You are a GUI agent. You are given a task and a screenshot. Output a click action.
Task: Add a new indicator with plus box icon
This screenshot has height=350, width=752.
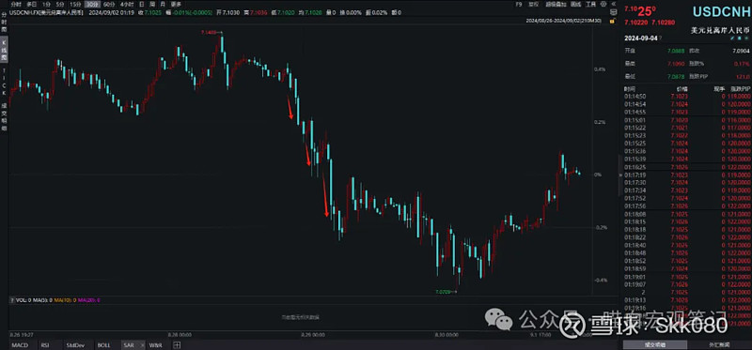(177, 344)
